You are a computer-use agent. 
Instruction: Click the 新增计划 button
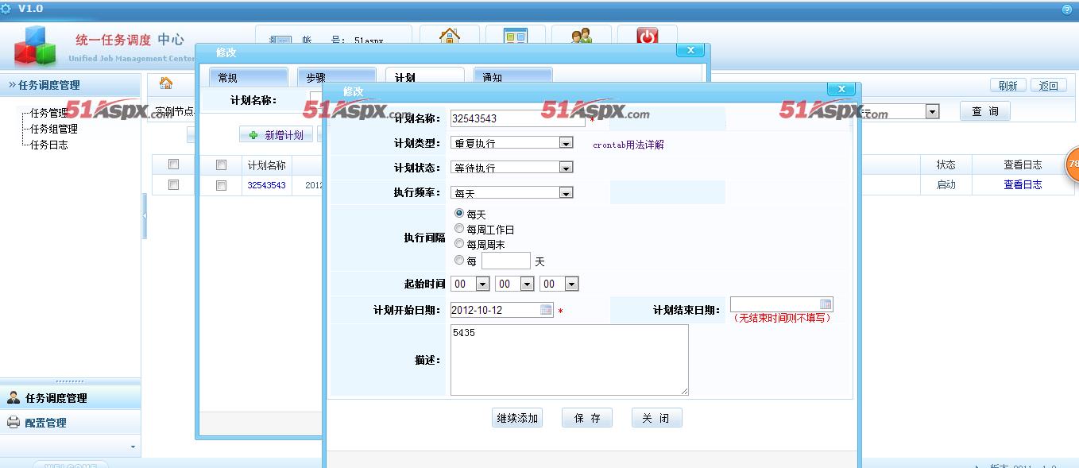276,135
